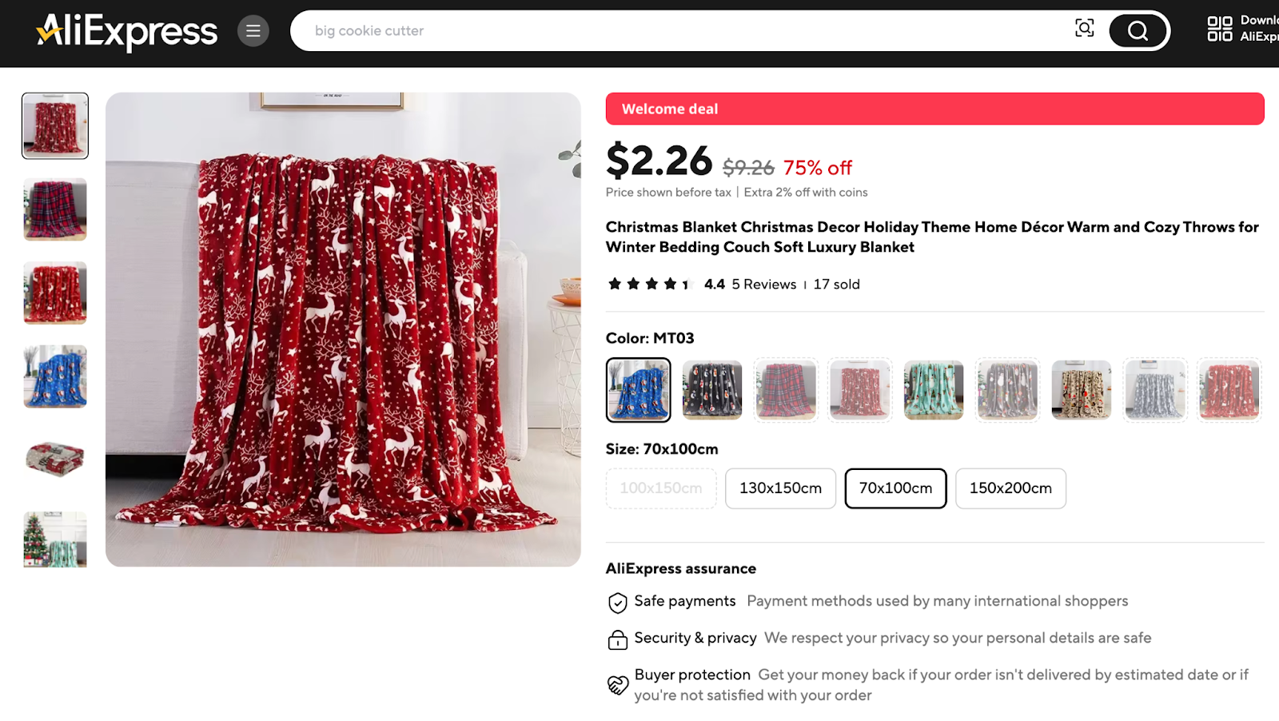The width and height of the screenshot is (1279, 721).
Task: Open the hamburger categories menu
Action: pyautogui.click(x=253, y=30)
